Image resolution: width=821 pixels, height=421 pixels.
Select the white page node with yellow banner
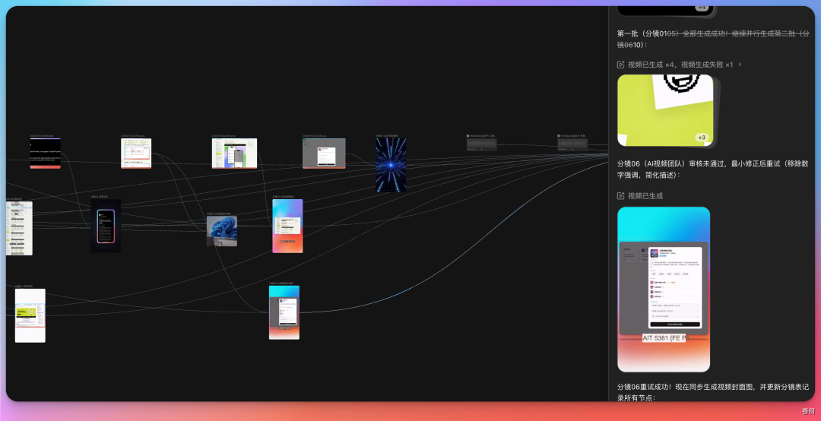pyautogui.click(x=30, y=315)
